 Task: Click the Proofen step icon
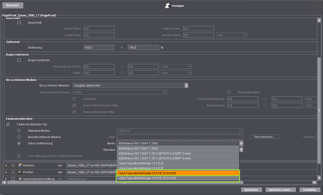(x=20, y=172)
